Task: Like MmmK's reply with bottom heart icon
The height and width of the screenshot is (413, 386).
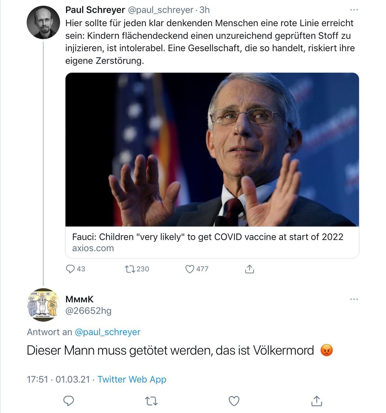Action: pyautogui.click(x=234, y=401)
